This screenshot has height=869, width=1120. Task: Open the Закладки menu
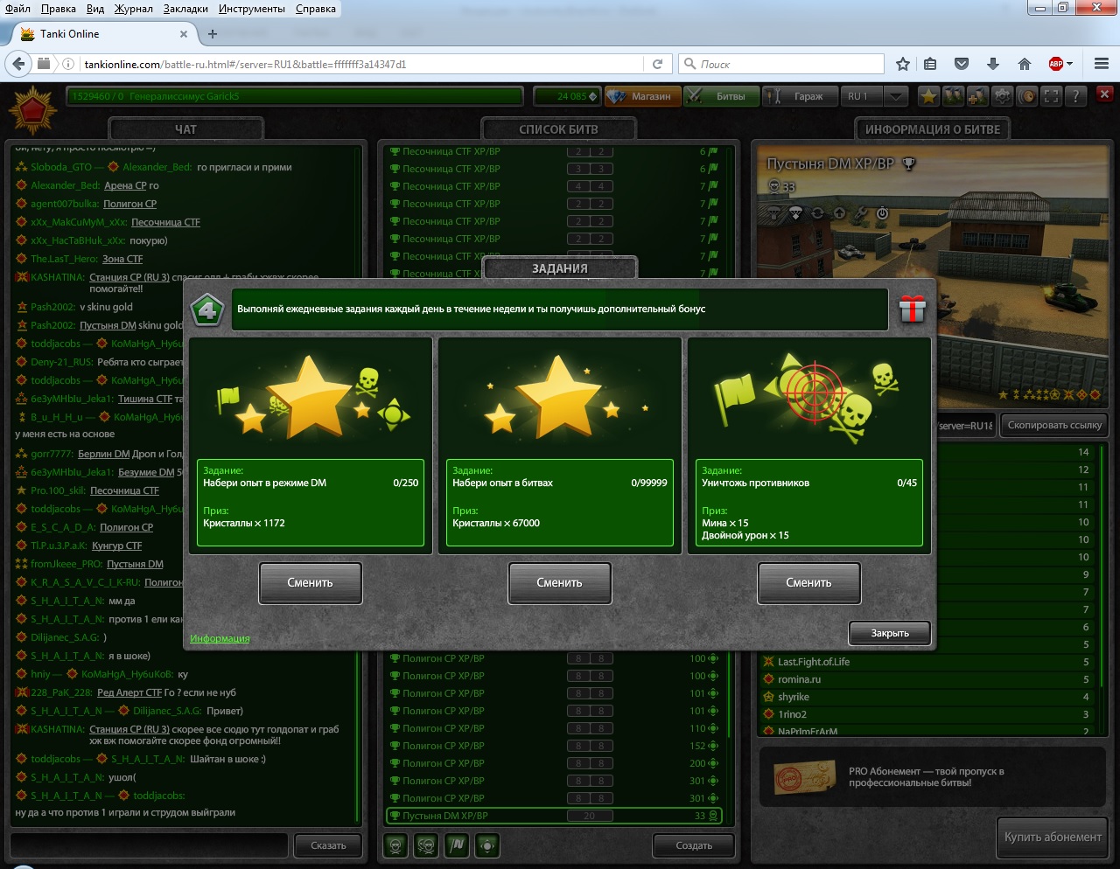(x=185, y=9)
